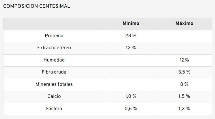Click the Proteína row label

(x=54, y=36)
